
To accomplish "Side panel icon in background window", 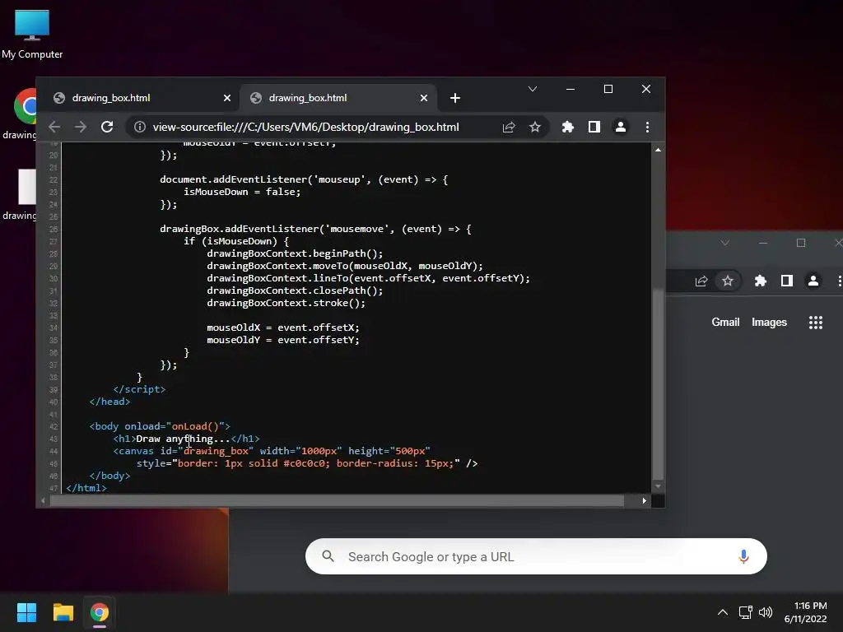I will 786,281.
